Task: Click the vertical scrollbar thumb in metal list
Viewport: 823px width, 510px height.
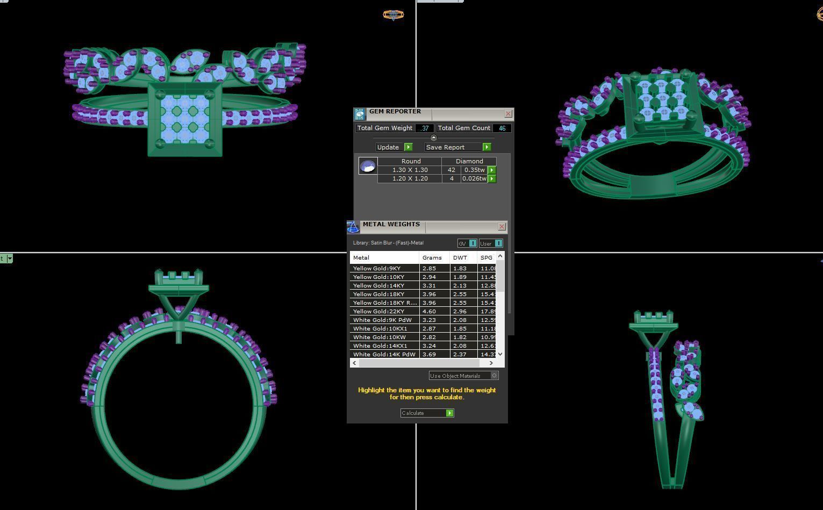Action: (500, 276)
